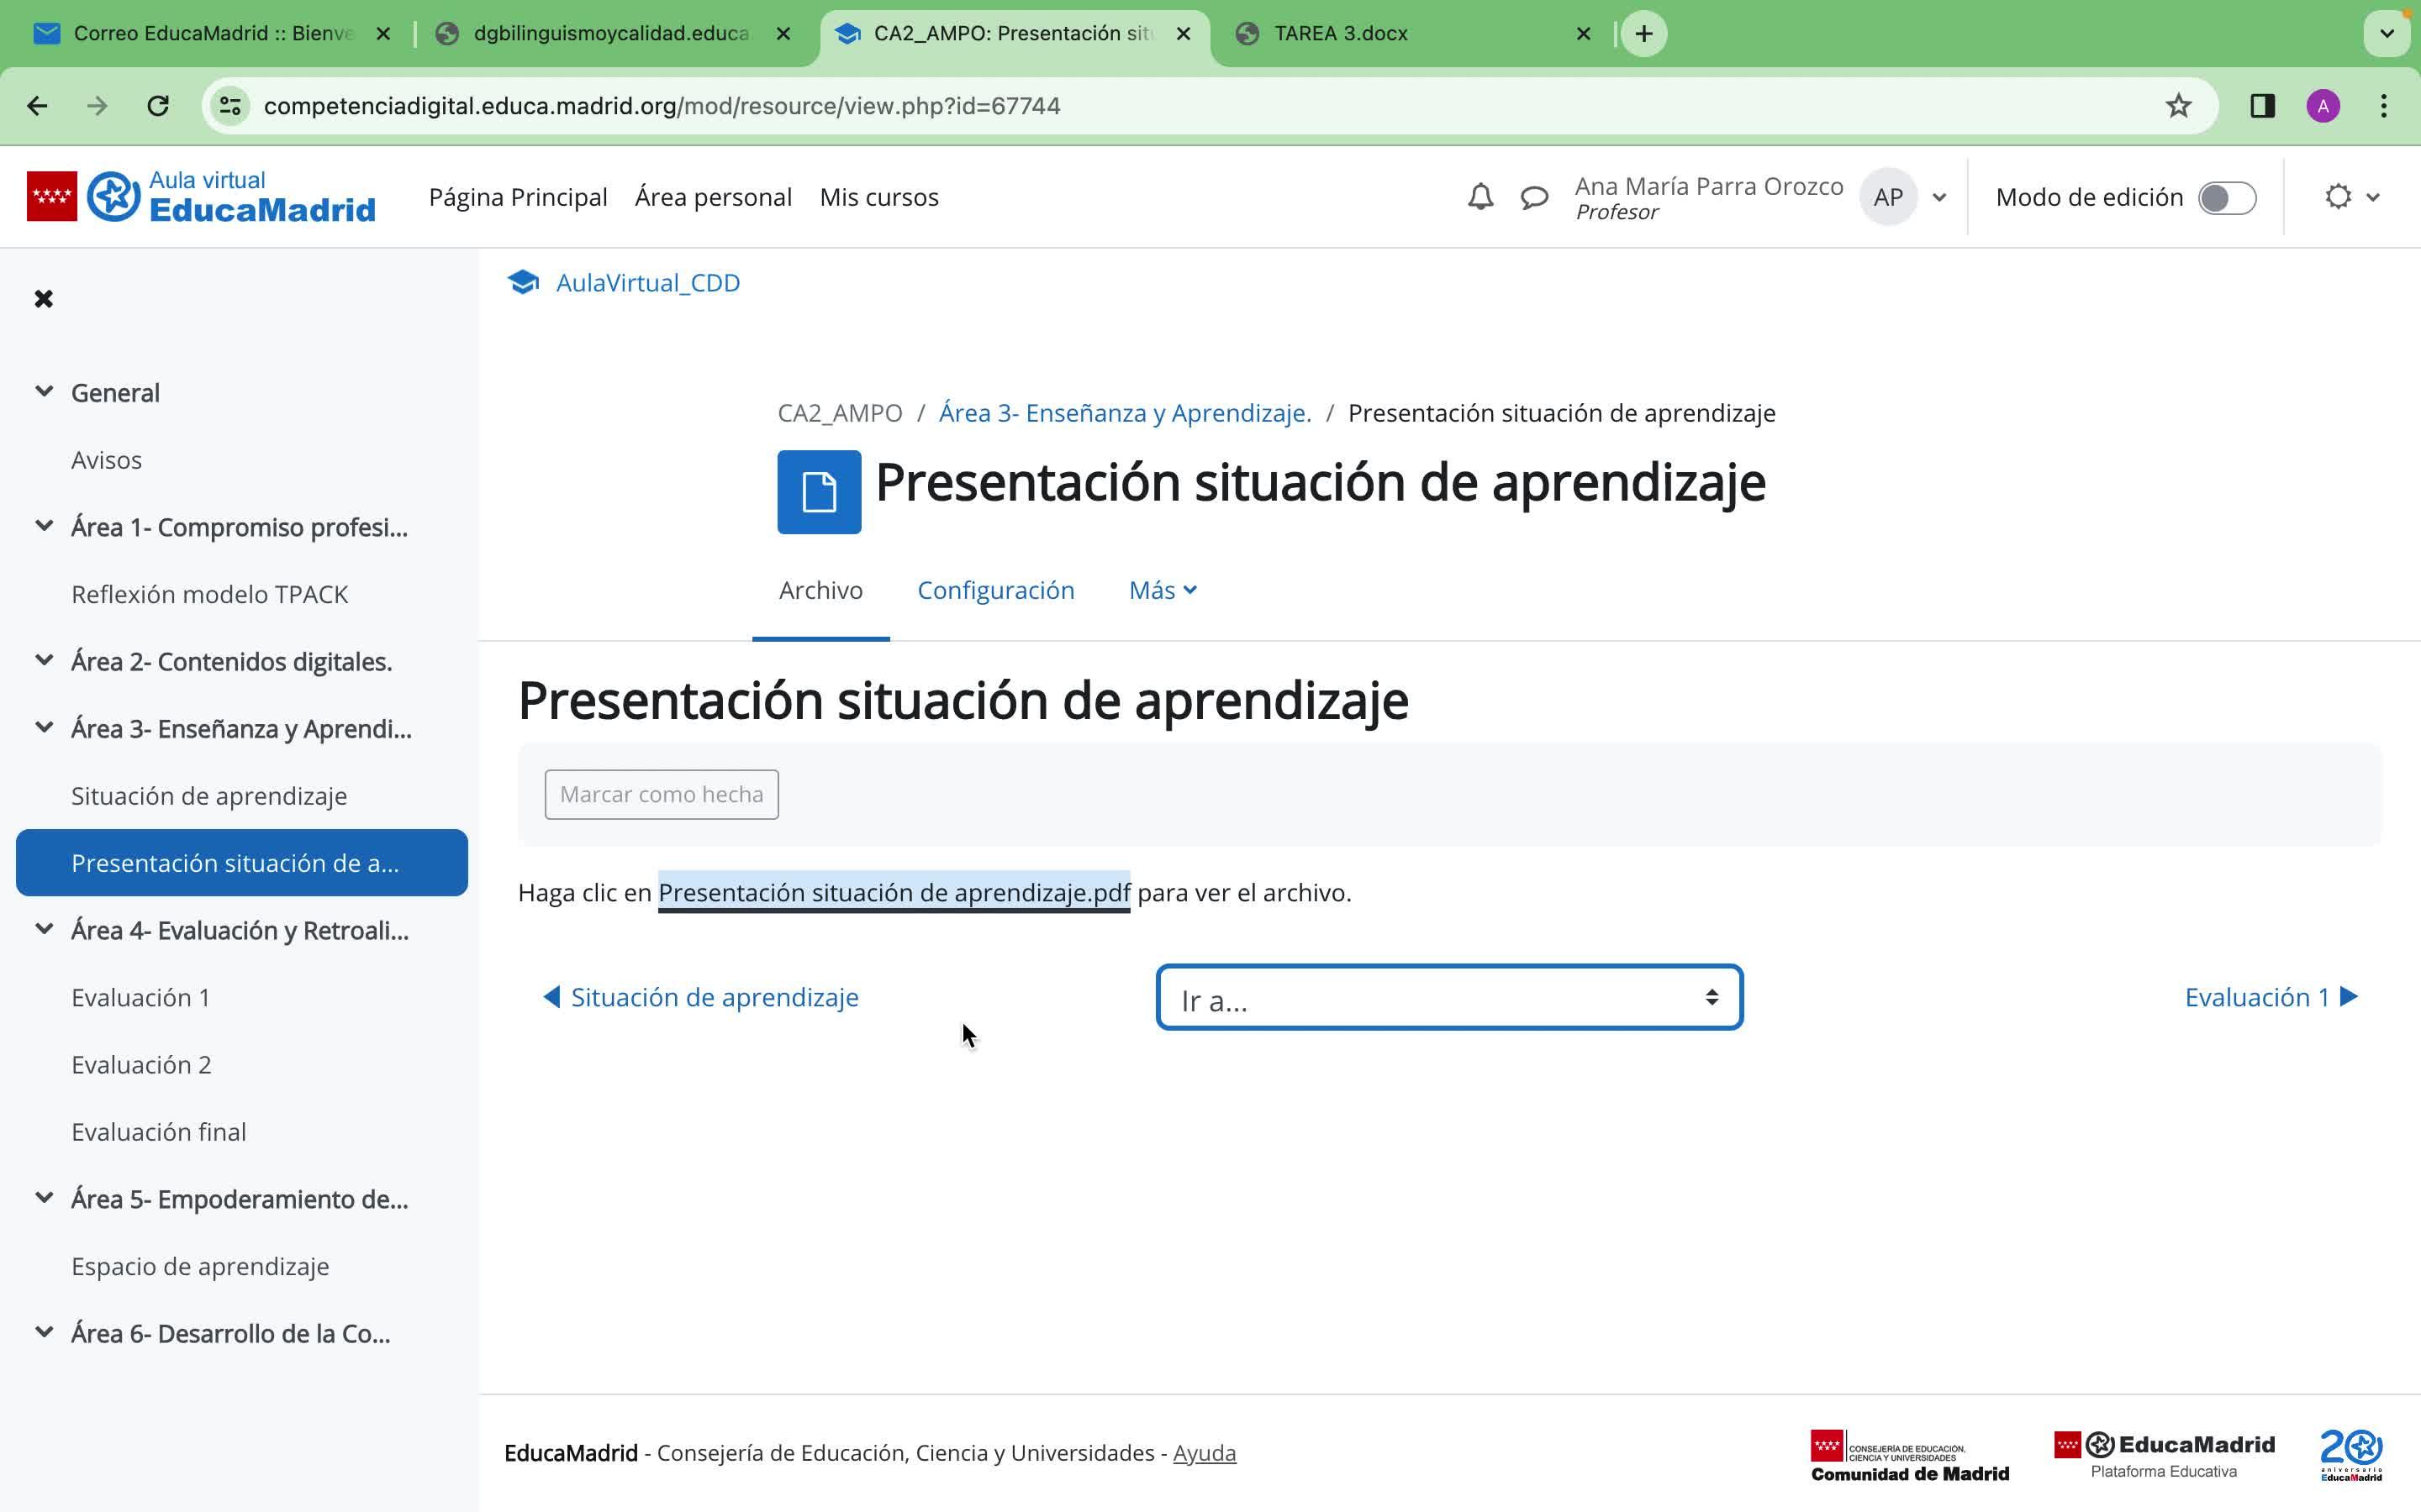Open the browser side panel icon
The image size is (2421, 1512).
pos(2262,106)
